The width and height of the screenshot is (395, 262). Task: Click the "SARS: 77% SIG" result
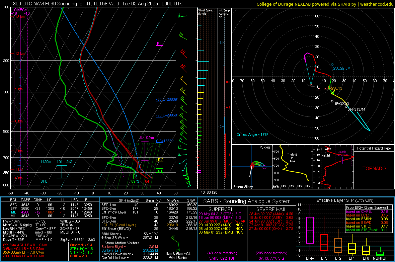271,258
